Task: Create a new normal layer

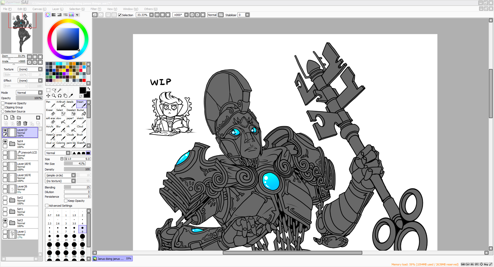Action: coord(6,118)
